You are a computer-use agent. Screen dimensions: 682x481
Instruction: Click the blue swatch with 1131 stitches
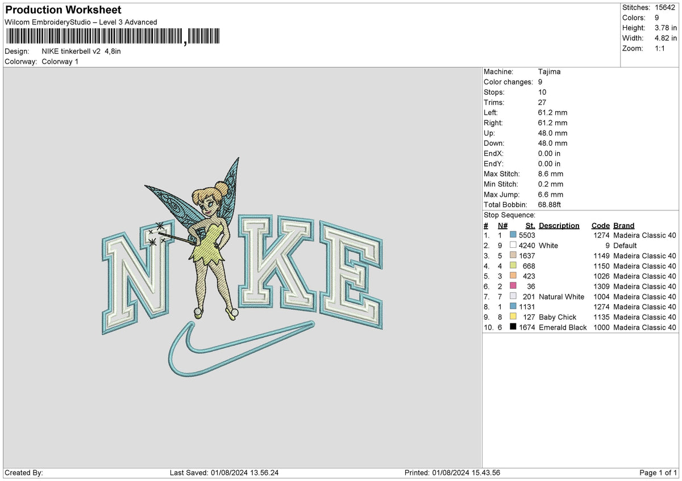pos(513,307)
